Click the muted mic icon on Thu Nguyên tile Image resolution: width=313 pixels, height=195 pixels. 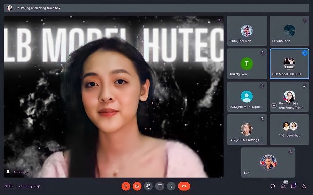[263, 53]
